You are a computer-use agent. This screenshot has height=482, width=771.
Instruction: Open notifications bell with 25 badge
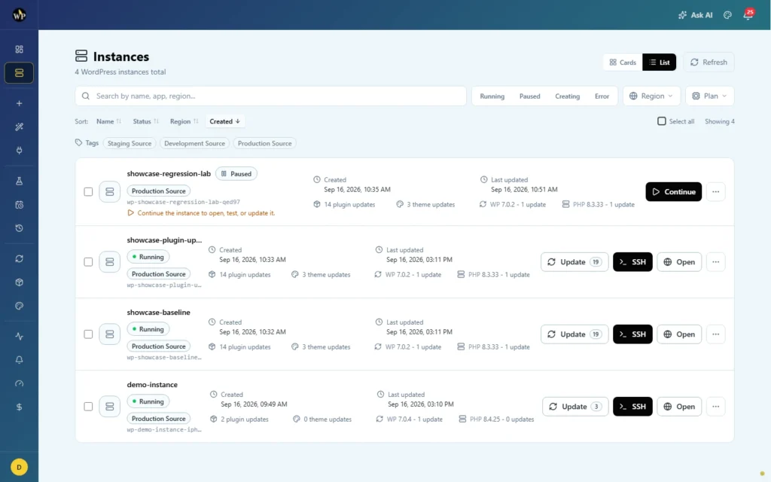[x=748, y=15]
